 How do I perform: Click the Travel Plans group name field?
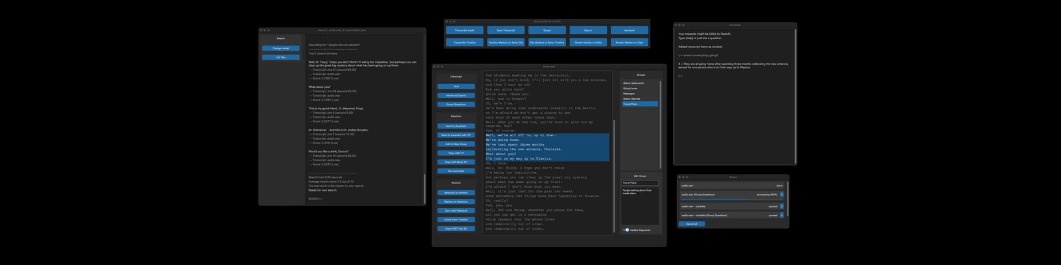639,183
